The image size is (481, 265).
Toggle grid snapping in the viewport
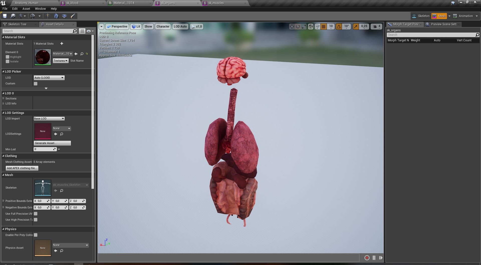click(324, 26)
